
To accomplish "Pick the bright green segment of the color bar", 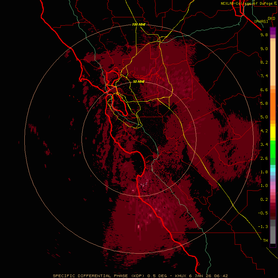I will 273,149.
